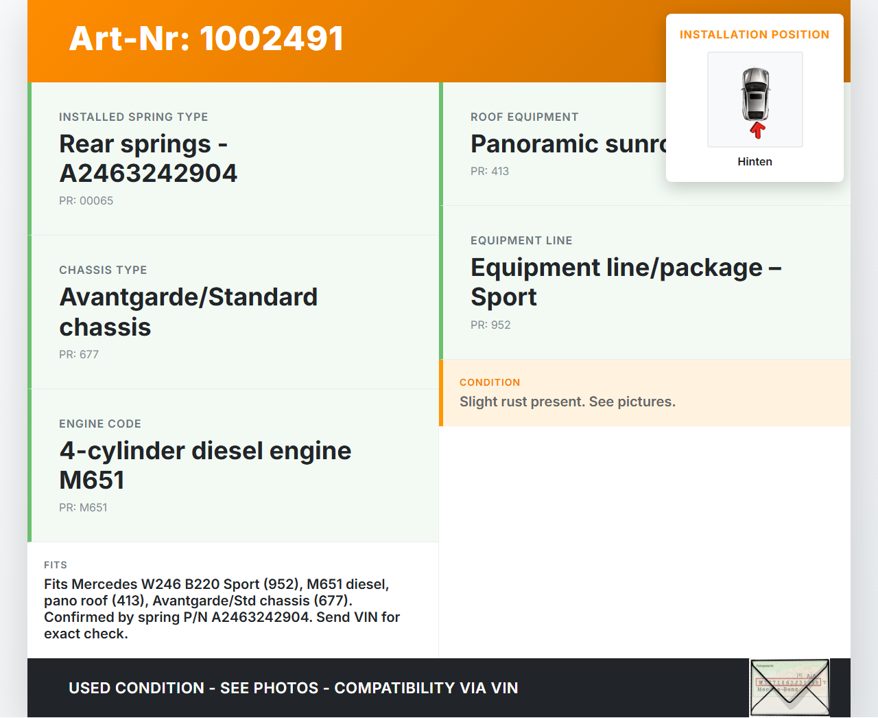Select the PR: 413 code

point(490,171)
